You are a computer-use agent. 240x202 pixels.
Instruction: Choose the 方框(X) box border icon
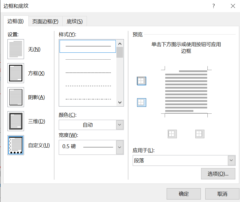16,73
